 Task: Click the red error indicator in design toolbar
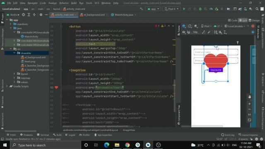[253, 26]
